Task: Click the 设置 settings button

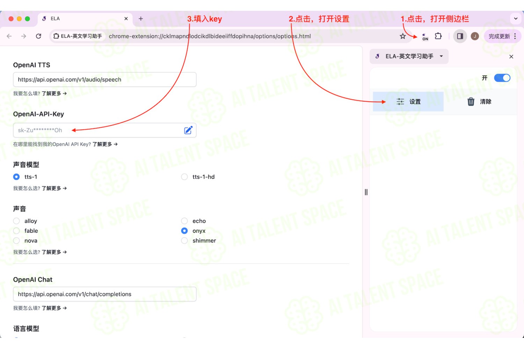Action: click(x=408, y=102)
